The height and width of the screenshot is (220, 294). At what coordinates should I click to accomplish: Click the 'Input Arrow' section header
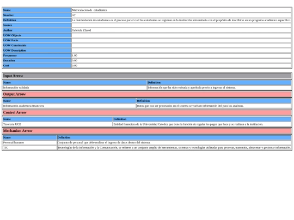click(147, 76)
